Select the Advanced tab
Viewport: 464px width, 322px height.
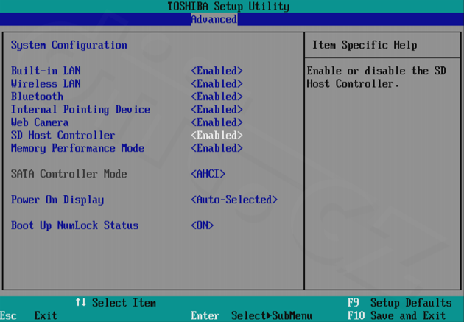coord(214,19)
